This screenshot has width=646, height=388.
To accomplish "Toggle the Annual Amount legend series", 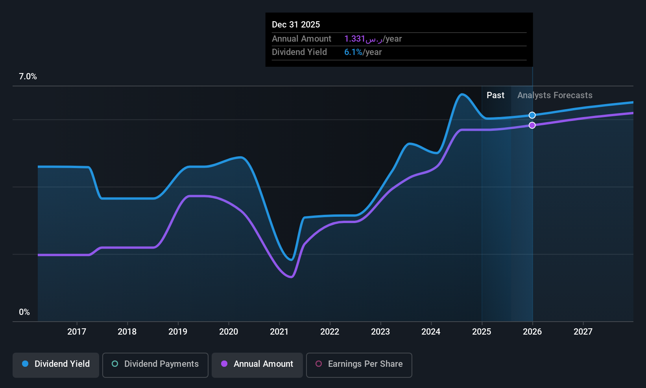I will (257, 365).
